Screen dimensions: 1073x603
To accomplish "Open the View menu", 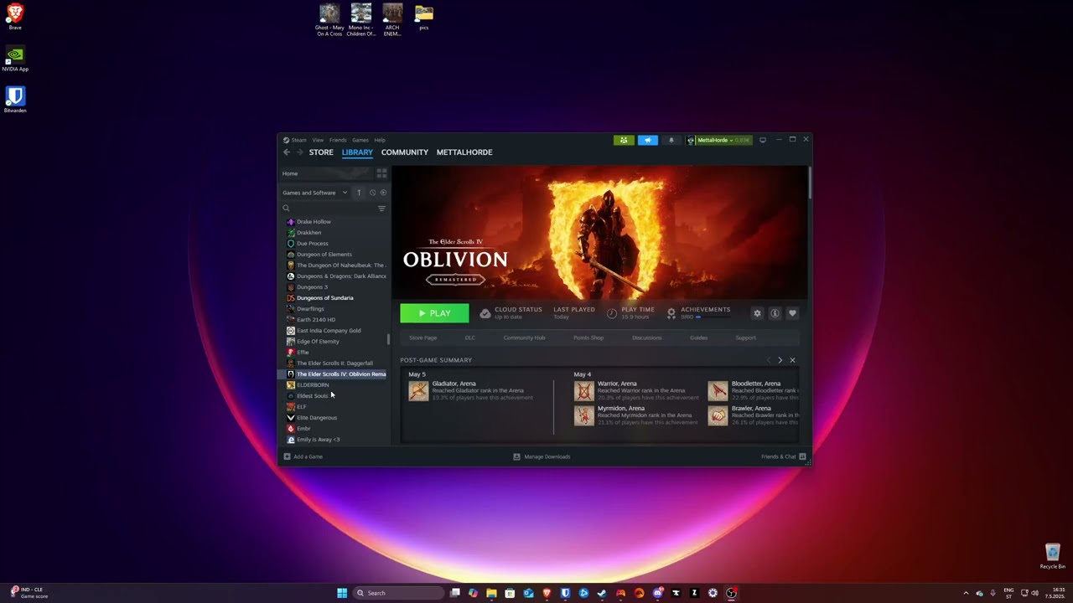I will (x=318, y=140).
